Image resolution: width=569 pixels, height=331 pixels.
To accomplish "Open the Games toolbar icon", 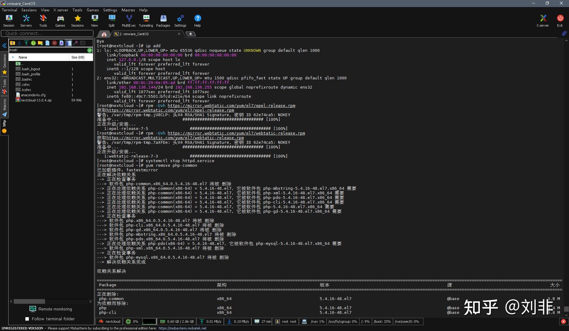I will pyautogui.click(x=60, y=21).
